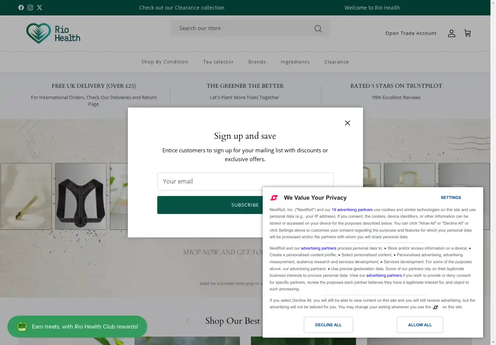Image resolution: width=496 pixels, height=345 pixels.
Task: Open the Instagram social icon
Action: [x=30, y=8]
